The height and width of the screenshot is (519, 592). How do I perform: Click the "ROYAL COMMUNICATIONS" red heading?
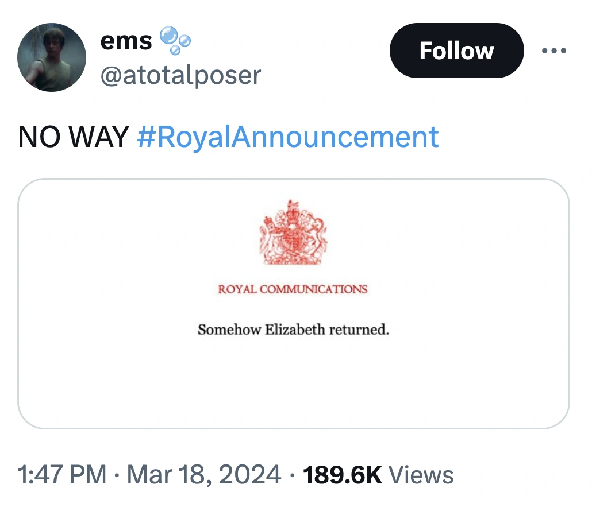pos(293,289)
